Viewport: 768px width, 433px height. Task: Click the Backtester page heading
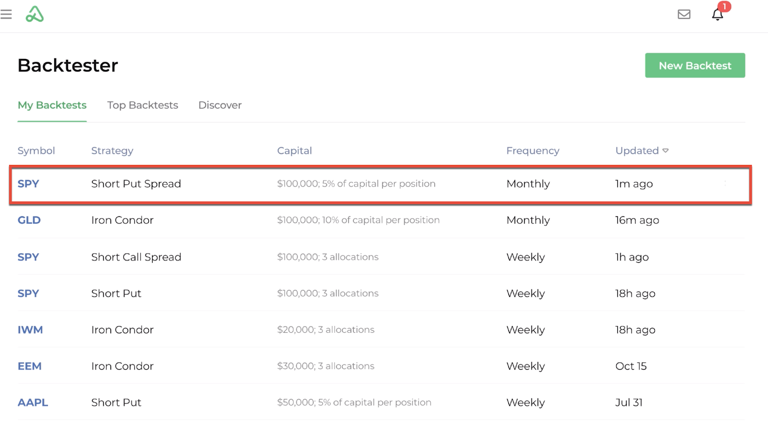click(68, 65)
